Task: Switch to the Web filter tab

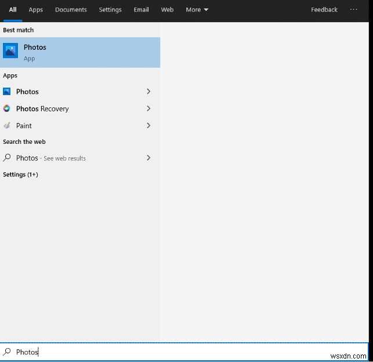Action: (167, 10)
